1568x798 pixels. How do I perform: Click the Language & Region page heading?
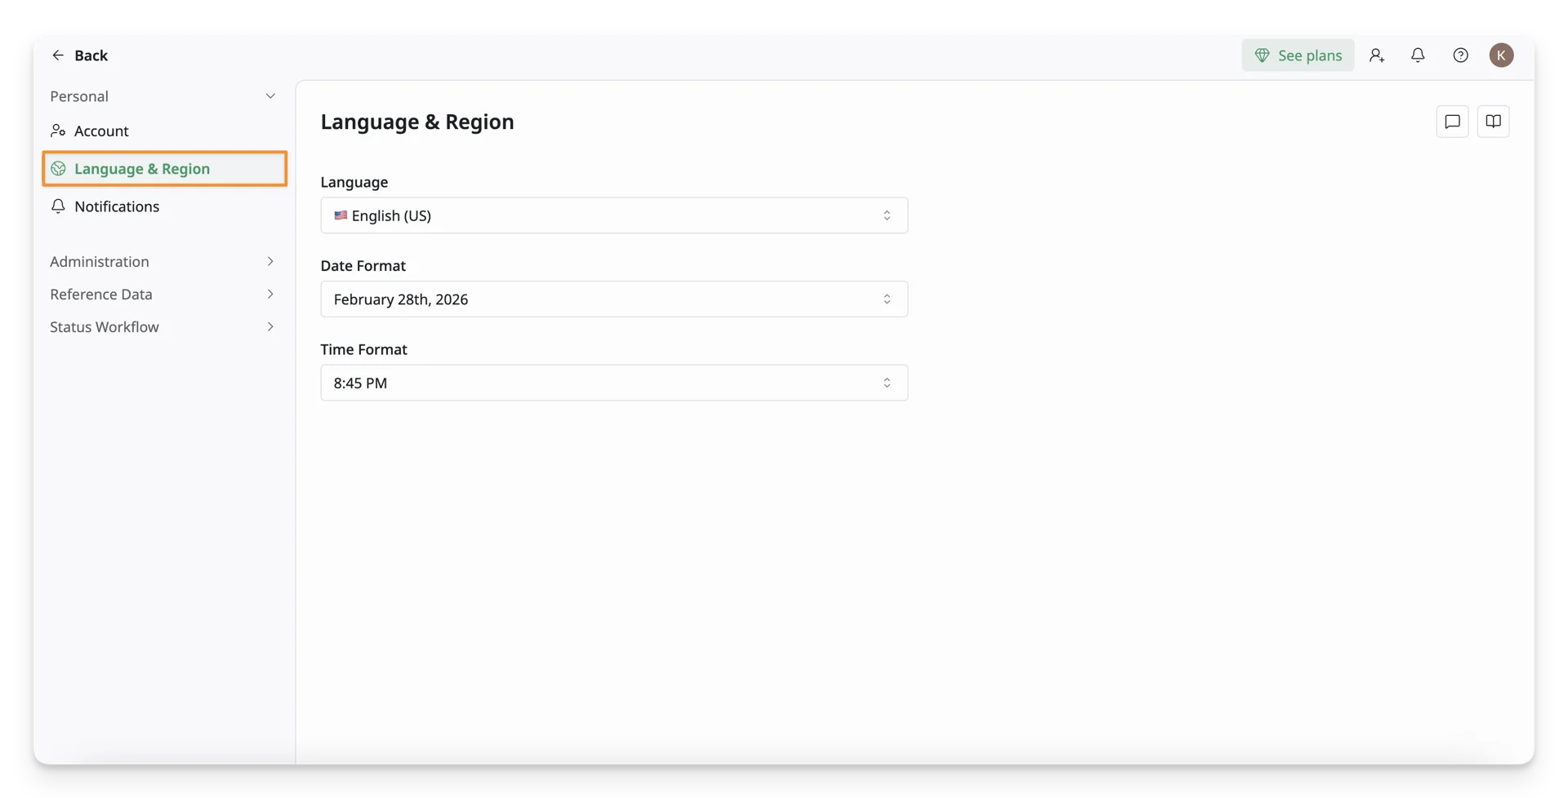[417, 122]
